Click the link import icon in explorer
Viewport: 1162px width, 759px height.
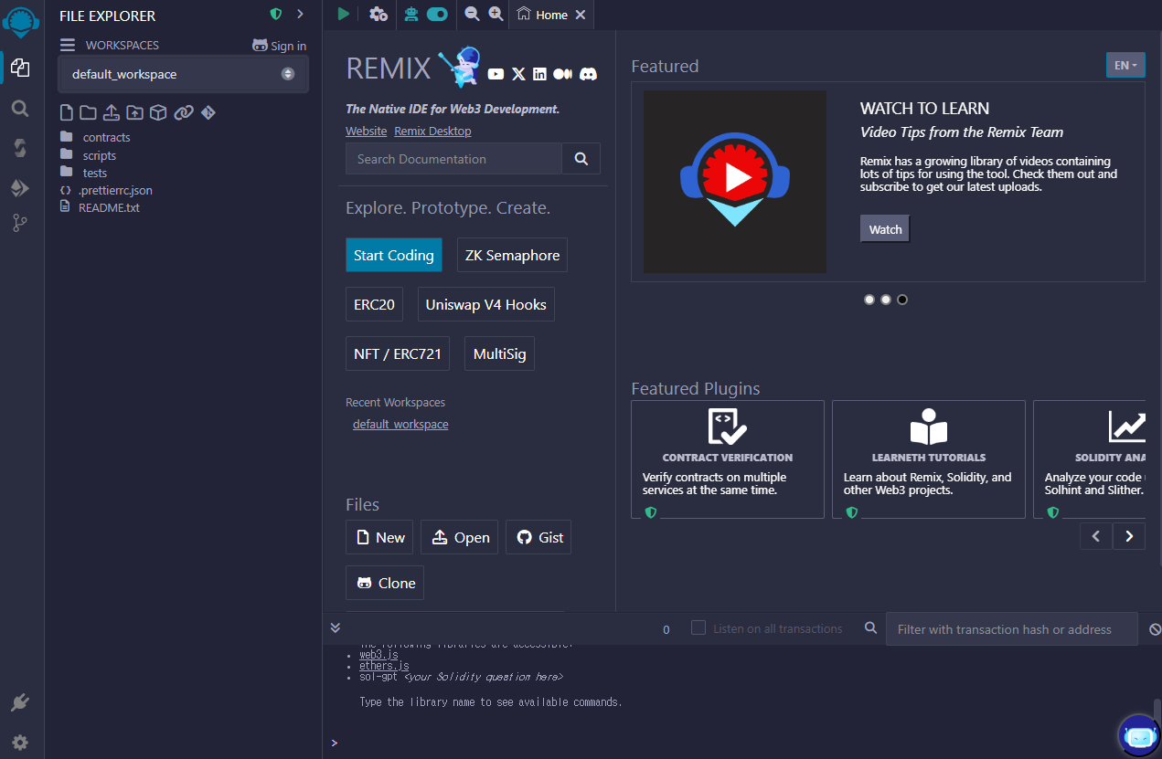[184, 112]
